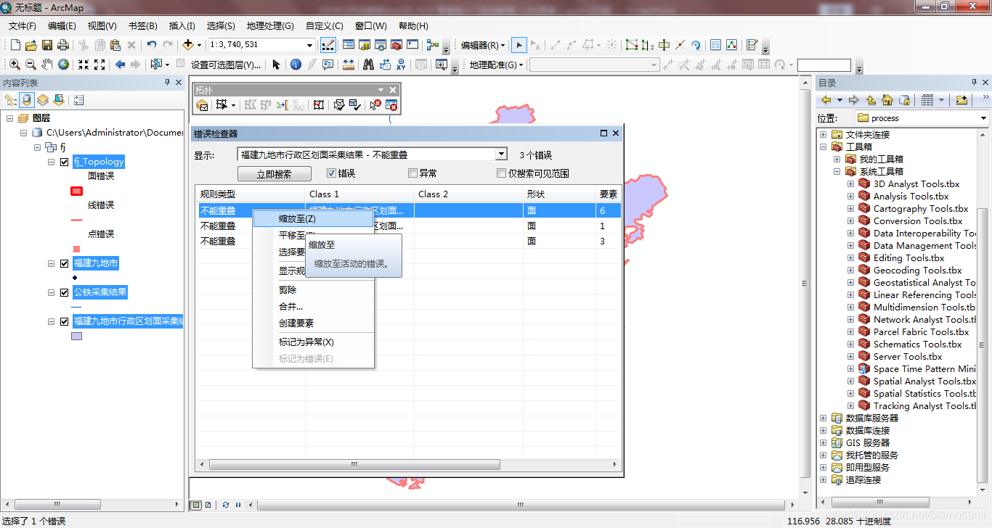Select the Zoom In tool
Screen dimensions: 992x528
click(x=15, y=65)
